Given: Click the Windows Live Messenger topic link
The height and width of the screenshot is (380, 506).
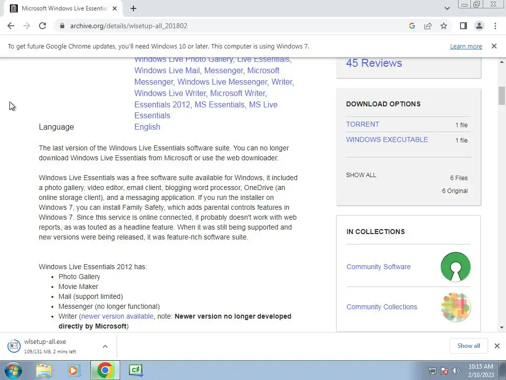Looking at the screenshot, I should [x=222, y=82].
